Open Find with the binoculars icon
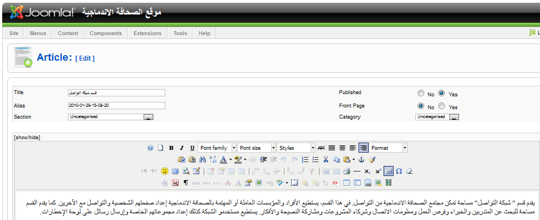The image size is (540, 220). click(x=203, y=159)
